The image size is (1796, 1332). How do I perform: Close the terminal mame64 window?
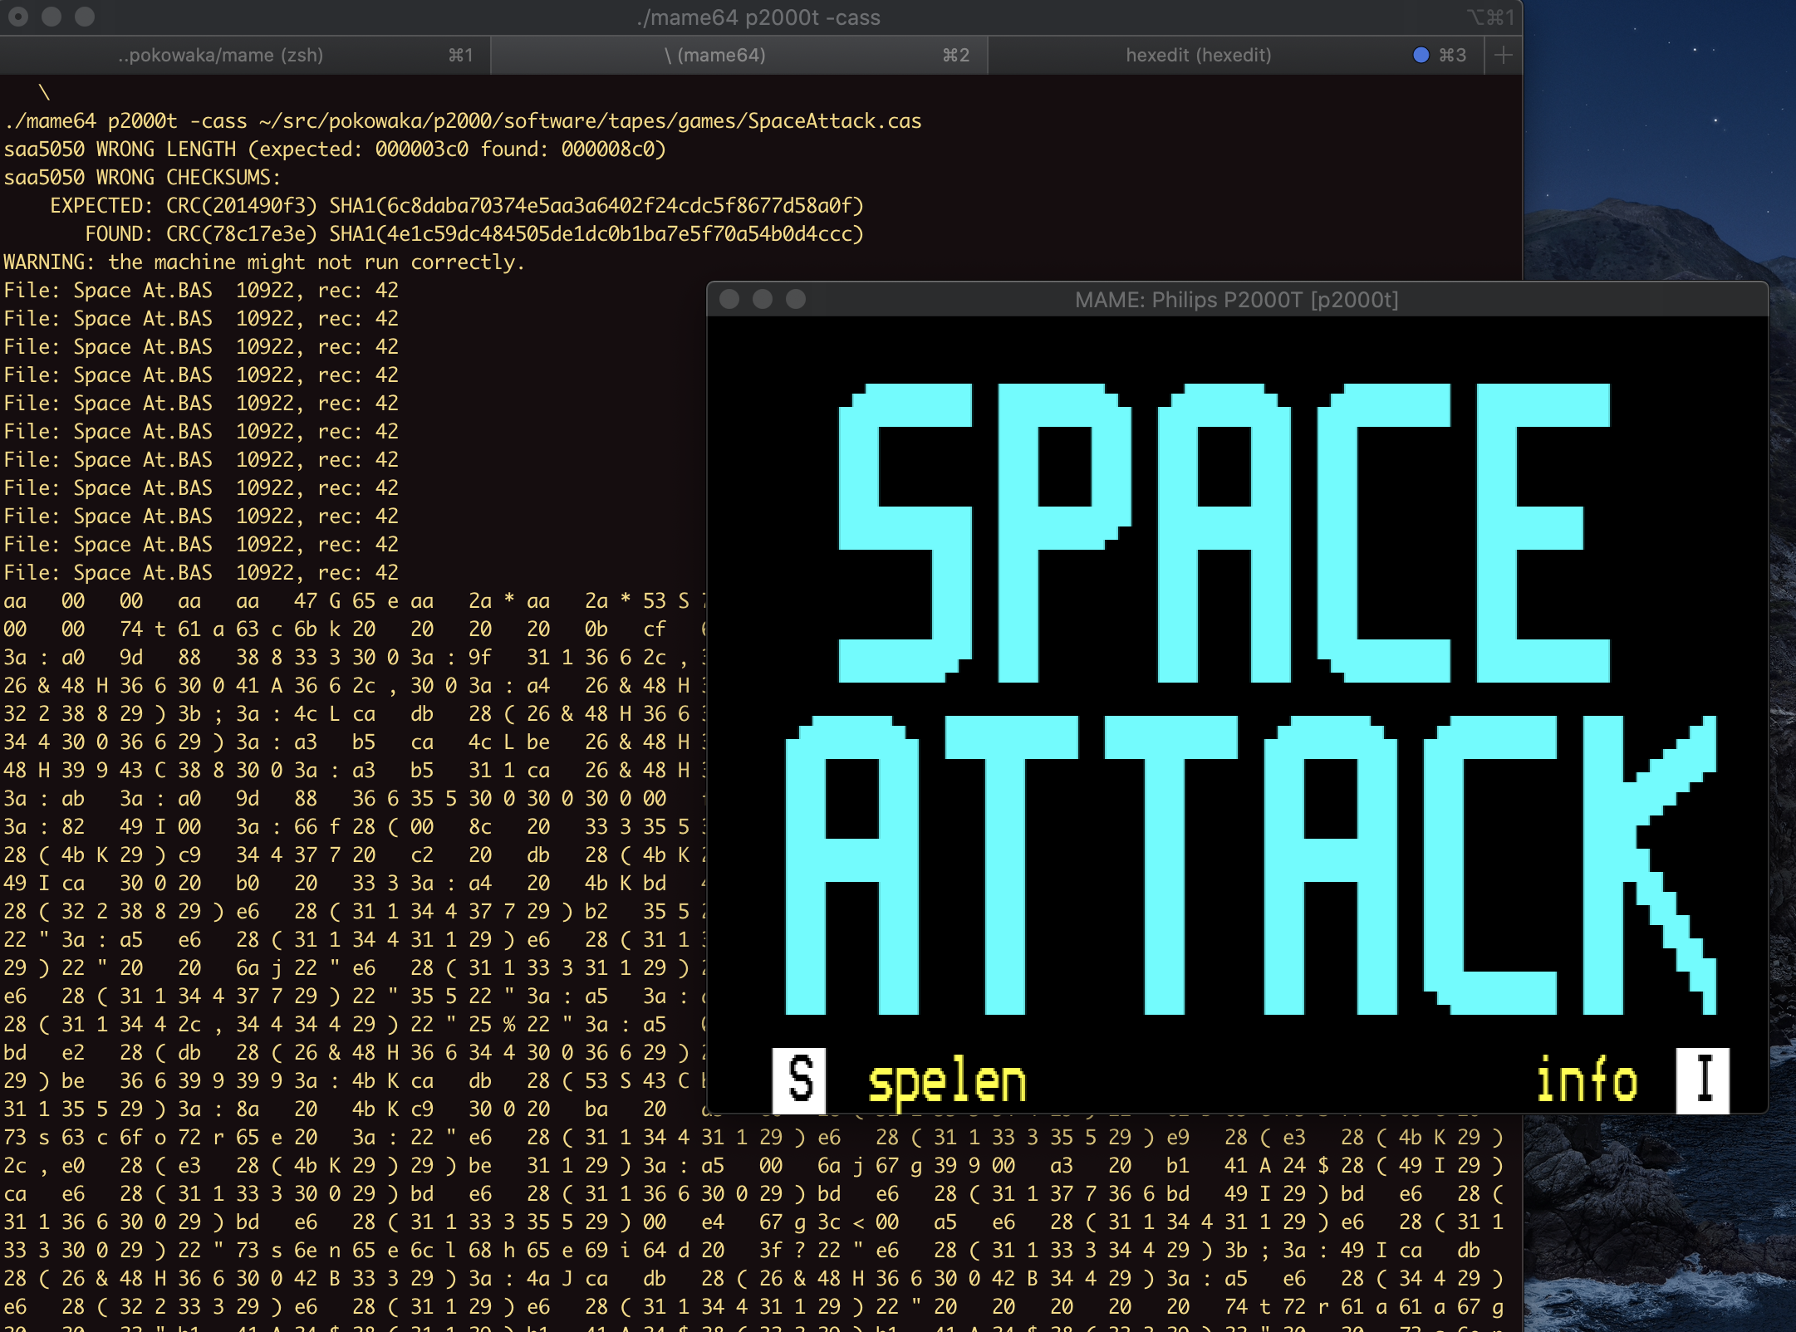18,17
